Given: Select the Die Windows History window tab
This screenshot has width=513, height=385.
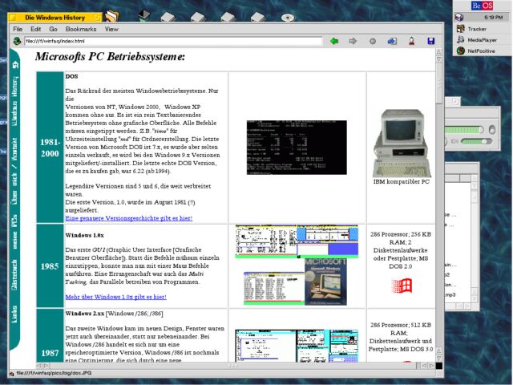Looking at the screenshot, I should pos(55,18).
